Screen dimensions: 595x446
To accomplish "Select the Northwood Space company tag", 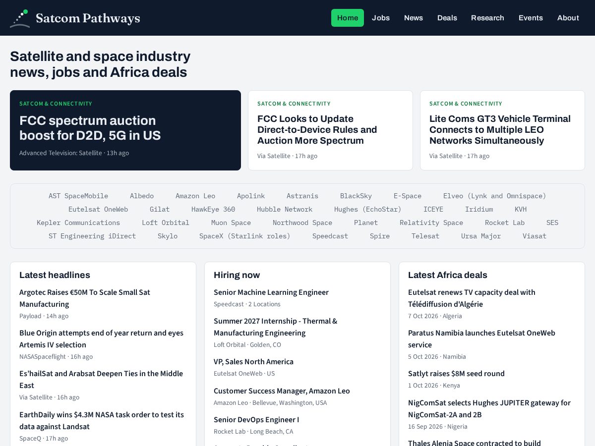I will click(302, 223).
